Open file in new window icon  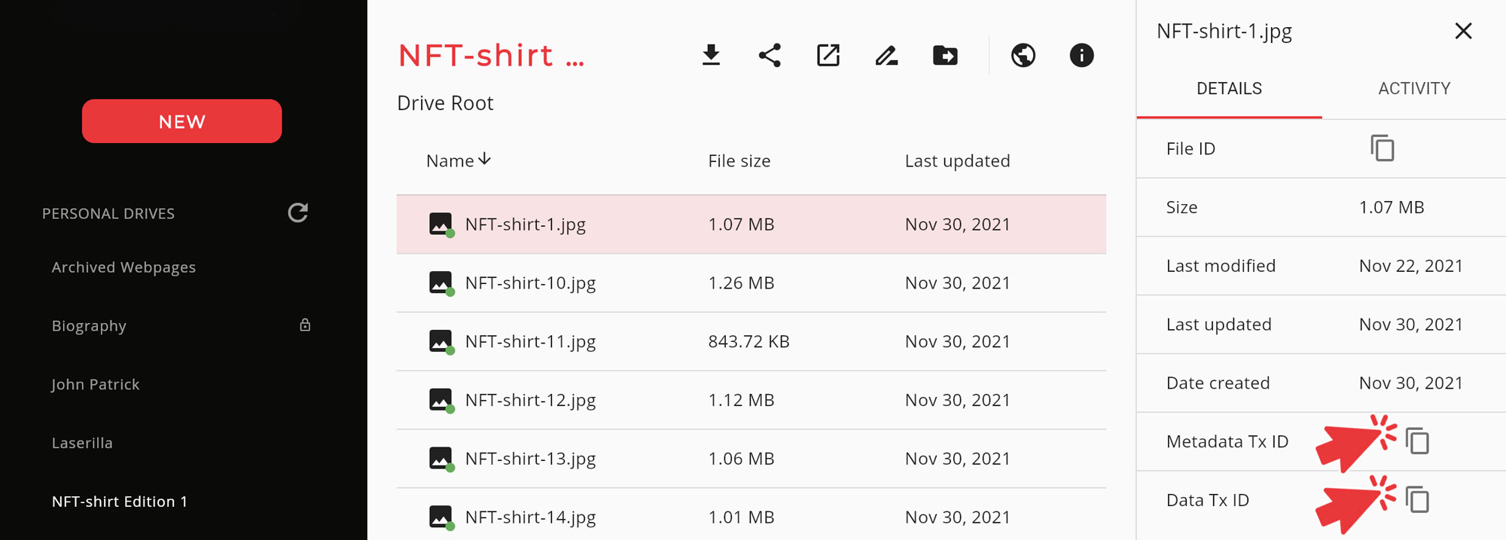pos(828,56)
